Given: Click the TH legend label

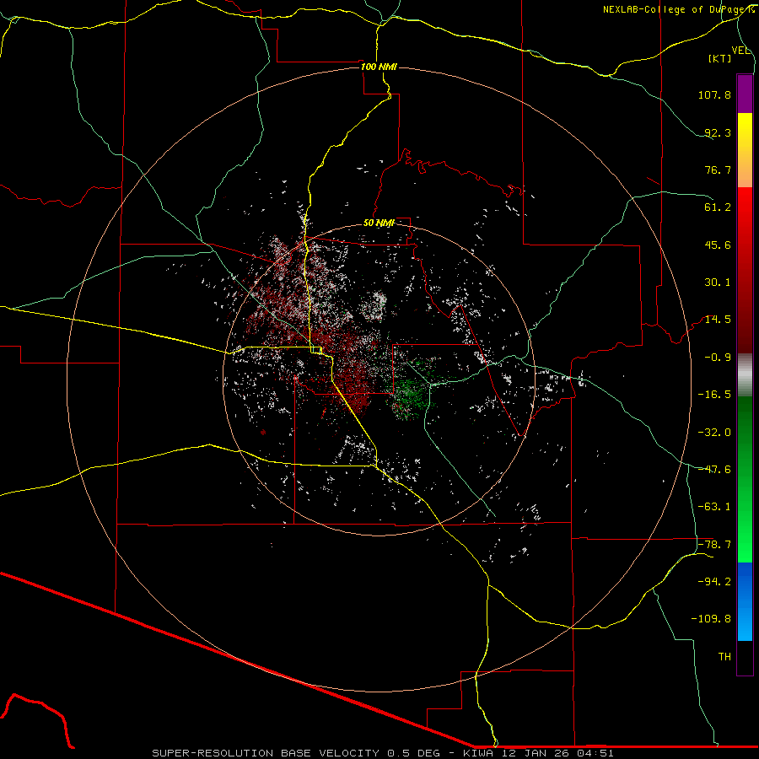Looking at the screenshot, I should (x=724, y=657).
